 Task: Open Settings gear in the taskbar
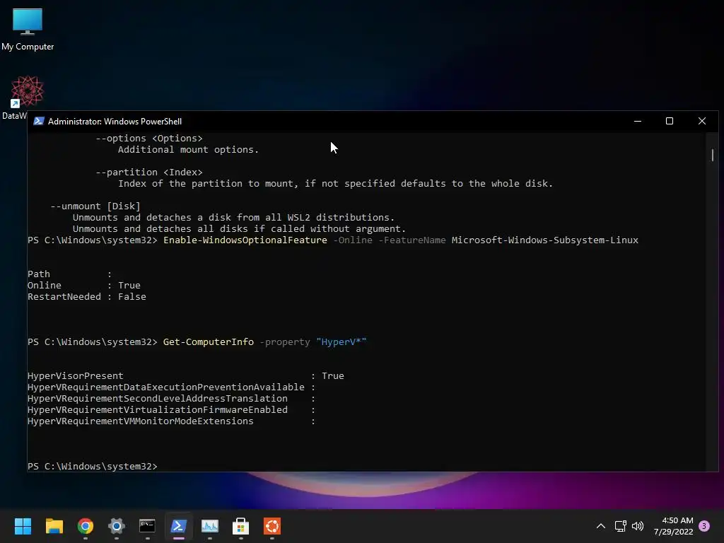tap(117, 526)
